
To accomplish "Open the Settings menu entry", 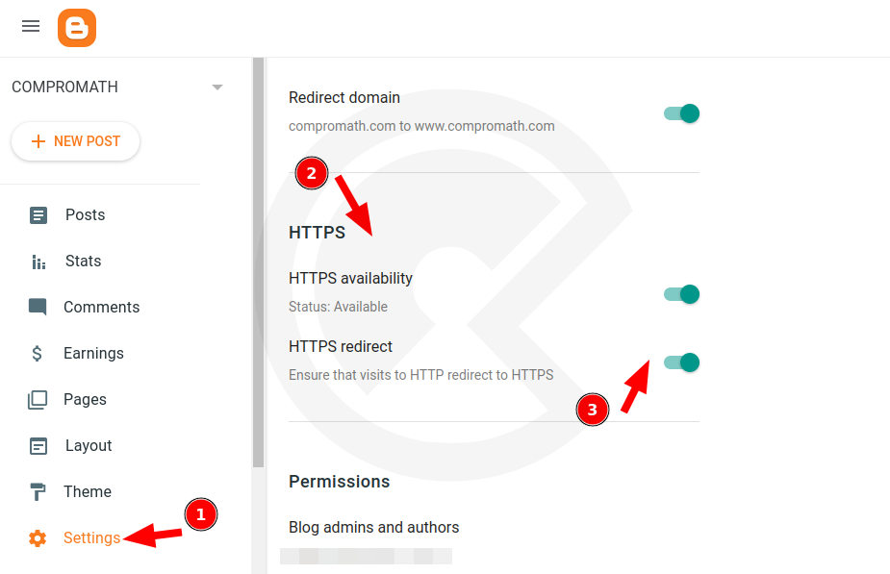I will [x=91, y=537].
